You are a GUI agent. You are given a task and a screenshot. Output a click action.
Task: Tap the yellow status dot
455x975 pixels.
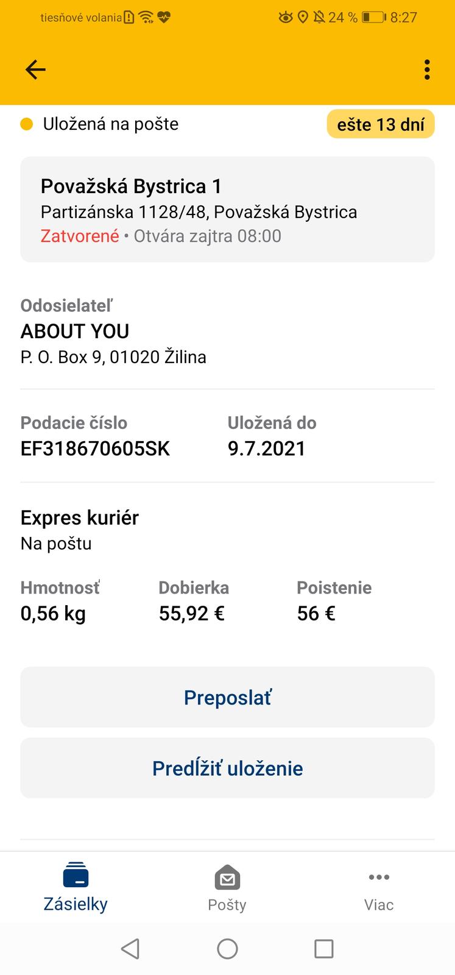point(27,124)
